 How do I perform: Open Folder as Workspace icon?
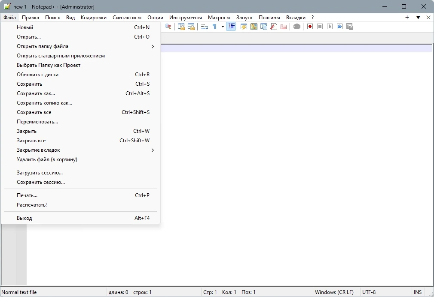tap(284, 27)
